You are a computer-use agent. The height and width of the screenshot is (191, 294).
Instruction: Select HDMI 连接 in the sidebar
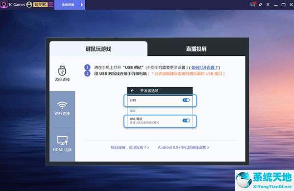point(62,144)
